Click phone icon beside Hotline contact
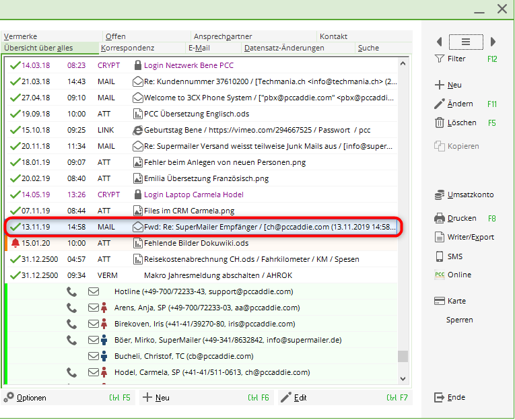The height and width of the screenshot is (420, 515). pyautogui.click(x=72, y=291)
